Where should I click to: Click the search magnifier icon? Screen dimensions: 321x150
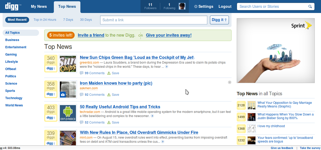point(310,7)
